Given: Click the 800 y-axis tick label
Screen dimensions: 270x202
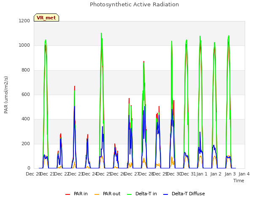Looking at the screenshot, I should pos(26,70).
